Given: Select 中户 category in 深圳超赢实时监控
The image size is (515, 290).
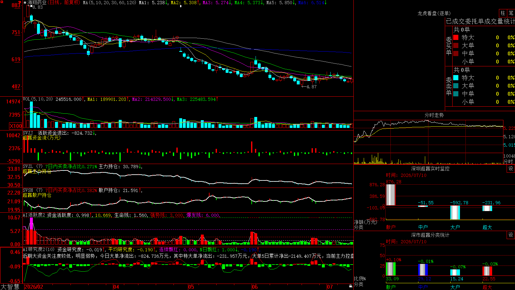Looking at the screenshot, I should coord(423,227).
